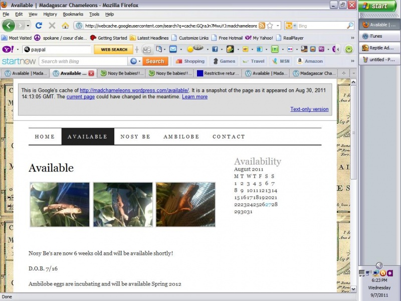Go back with the green Back arrow
The image size is (401, 301).
coord(8,26)
